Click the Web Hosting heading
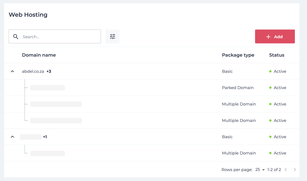307x181 pixels. click(28, 15)
